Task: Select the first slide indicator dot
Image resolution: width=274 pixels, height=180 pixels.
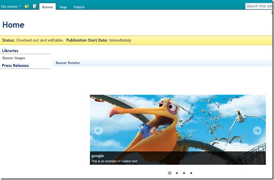Action: coord(169,173)
